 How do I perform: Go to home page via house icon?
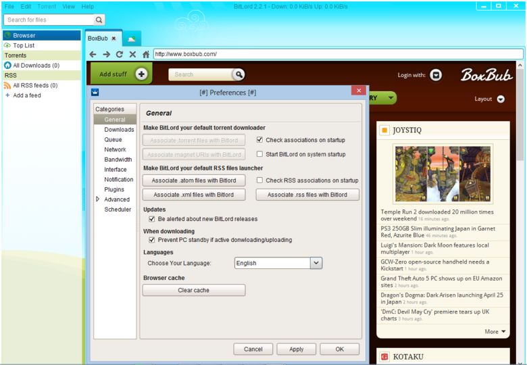click(x=146, y=54)
